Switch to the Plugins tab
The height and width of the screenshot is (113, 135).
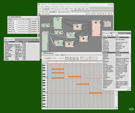pos(106,33)
